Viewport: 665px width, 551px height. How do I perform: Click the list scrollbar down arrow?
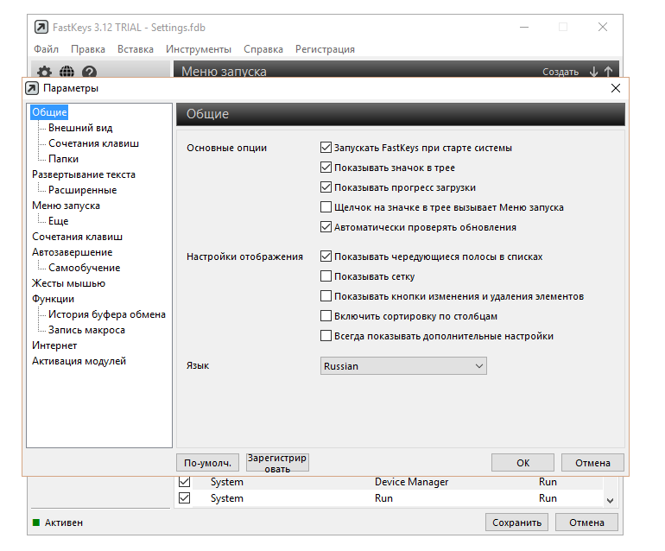(x=610, y=501)
